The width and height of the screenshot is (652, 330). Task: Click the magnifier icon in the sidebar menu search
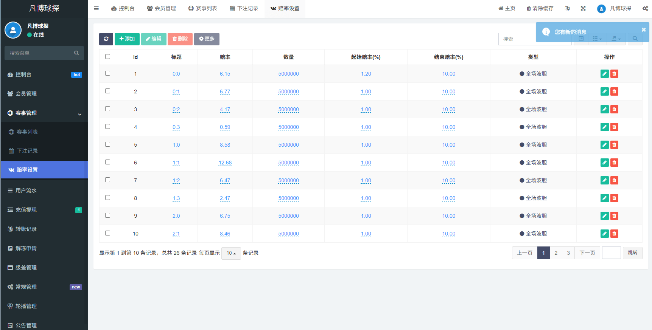click(76, 53)
